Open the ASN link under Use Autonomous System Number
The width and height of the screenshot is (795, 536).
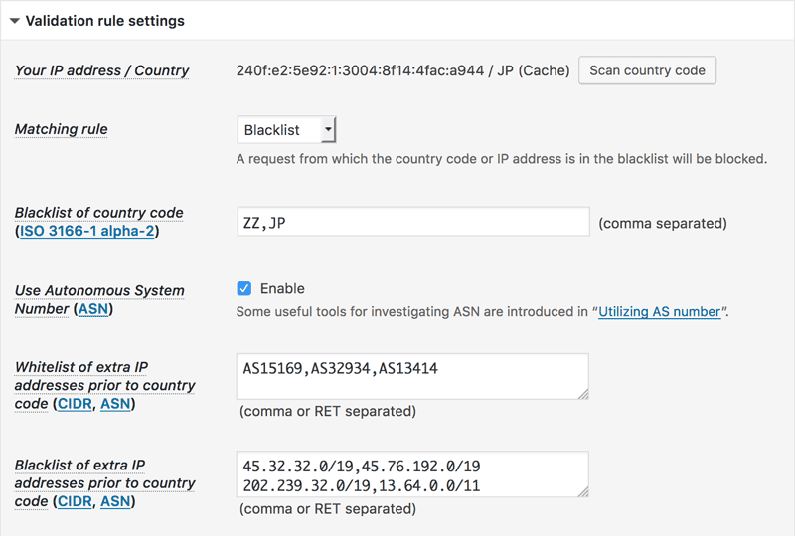[x=93, y=309]
